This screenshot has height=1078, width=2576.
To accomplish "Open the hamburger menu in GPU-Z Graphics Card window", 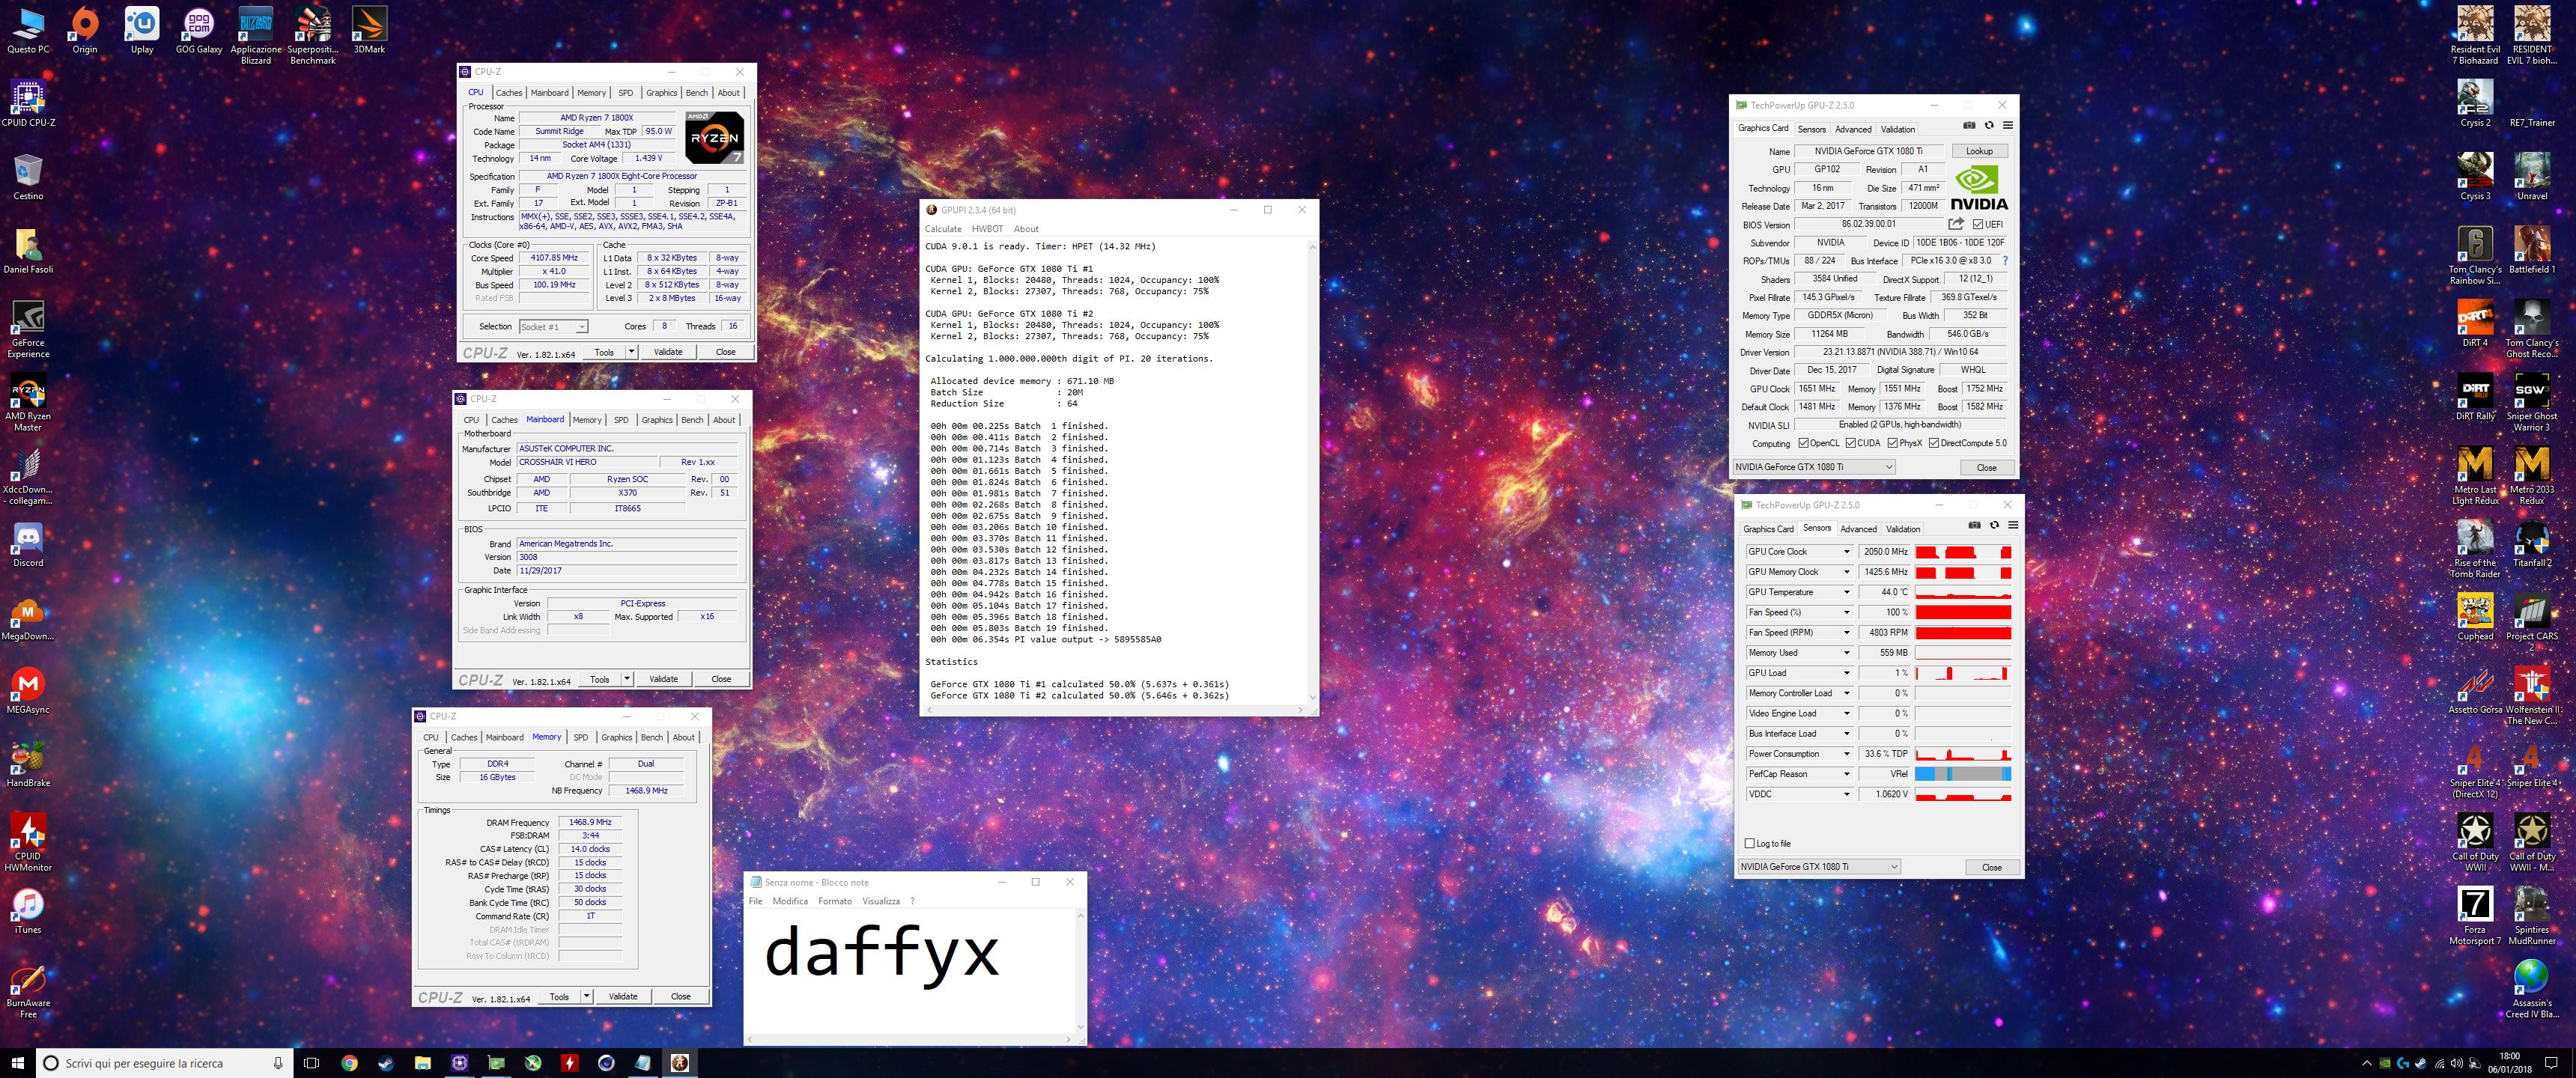I will click(x=2008, y=126).
